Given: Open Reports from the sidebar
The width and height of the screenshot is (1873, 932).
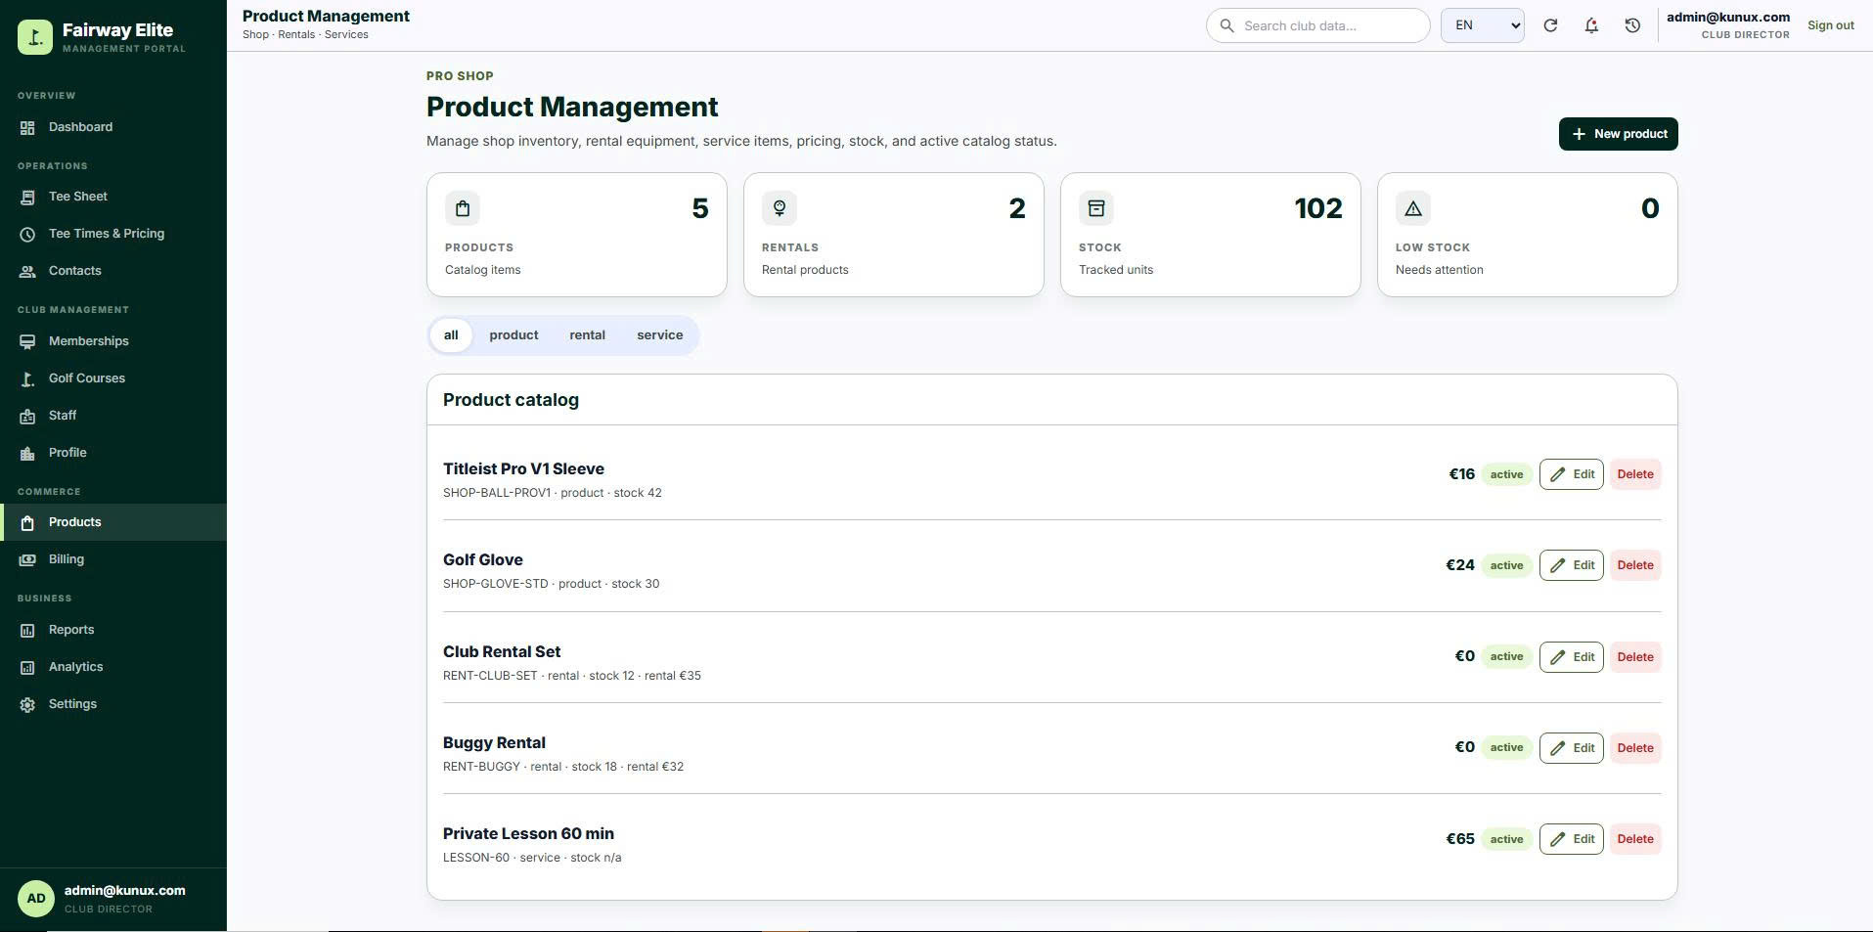Looking at the screenshot, I should [113, 630].
